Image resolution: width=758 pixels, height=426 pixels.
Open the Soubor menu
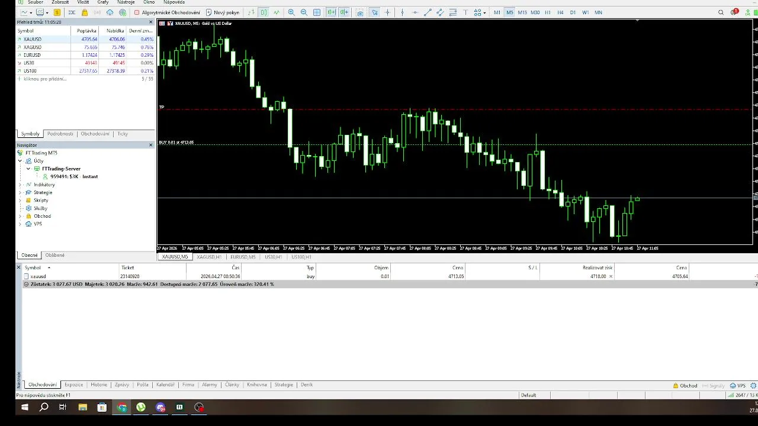pos(36,2)
